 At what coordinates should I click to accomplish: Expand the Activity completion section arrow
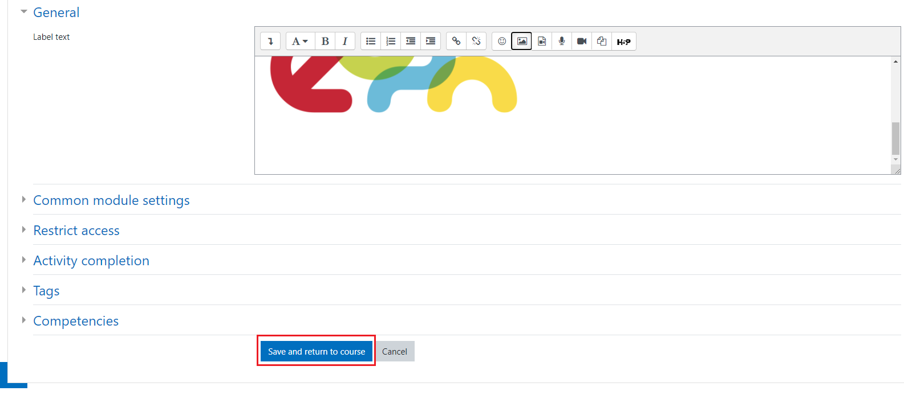pos(24,260)
